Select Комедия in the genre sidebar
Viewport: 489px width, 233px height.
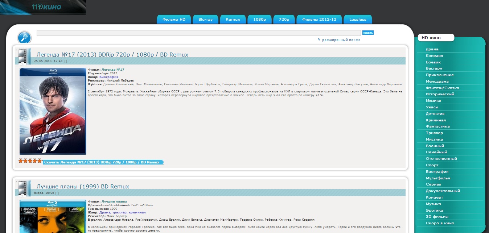point(434,56)
